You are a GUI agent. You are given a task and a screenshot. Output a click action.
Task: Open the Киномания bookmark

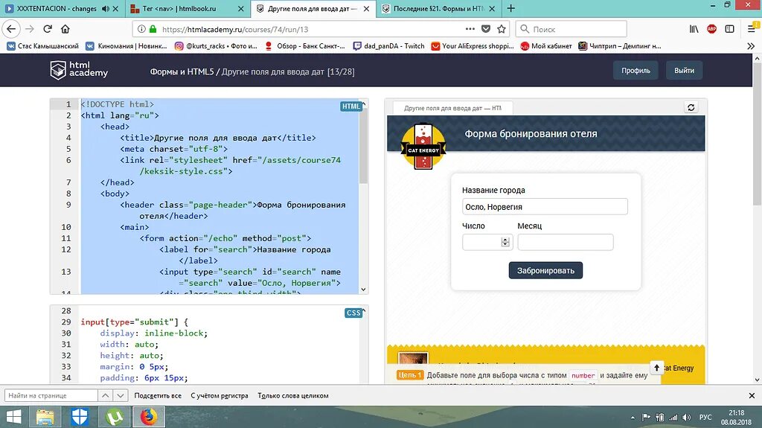click(x=127, y=46)
